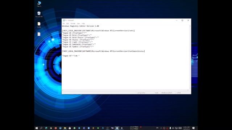Viewport: 232px width, 130px height.
Task: Open File Explorer from the taskbar
Action: point(65,128)
